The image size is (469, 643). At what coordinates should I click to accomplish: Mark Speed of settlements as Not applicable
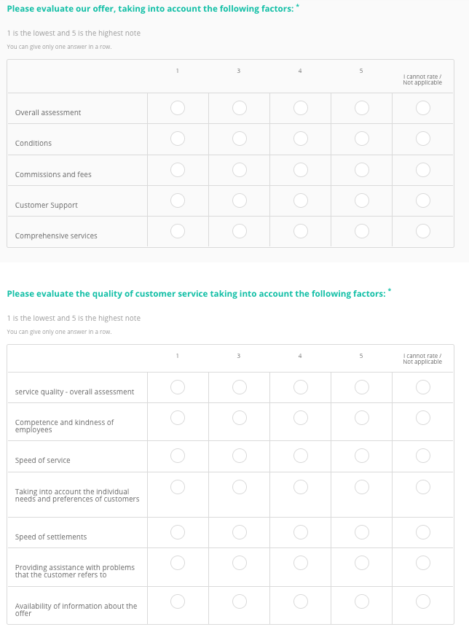click(x=422, y=532)
